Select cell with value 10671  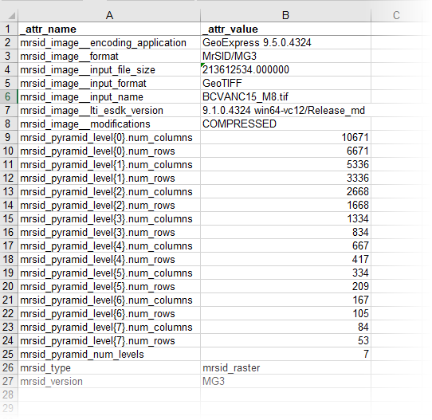(285, 137)
